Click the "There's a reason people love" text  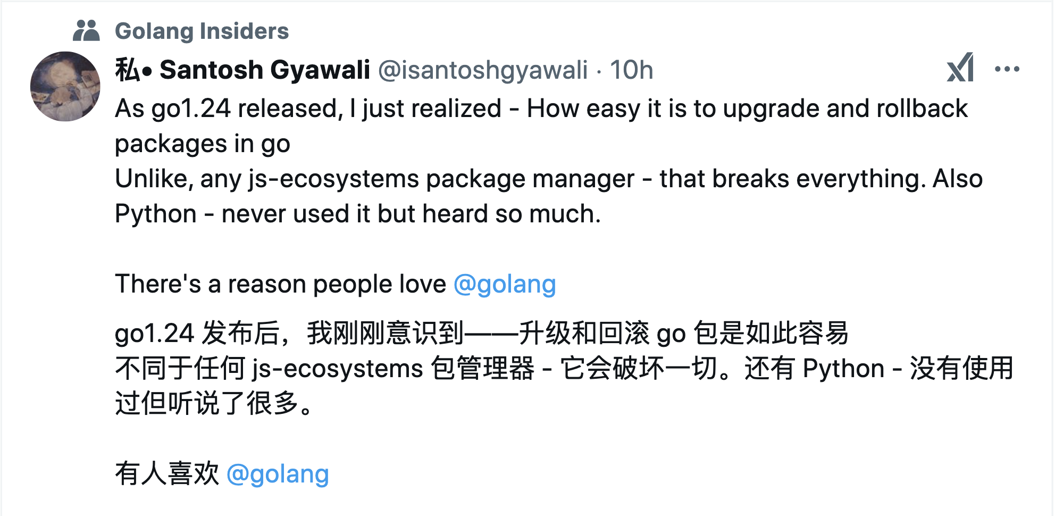(x=280, y=284)
